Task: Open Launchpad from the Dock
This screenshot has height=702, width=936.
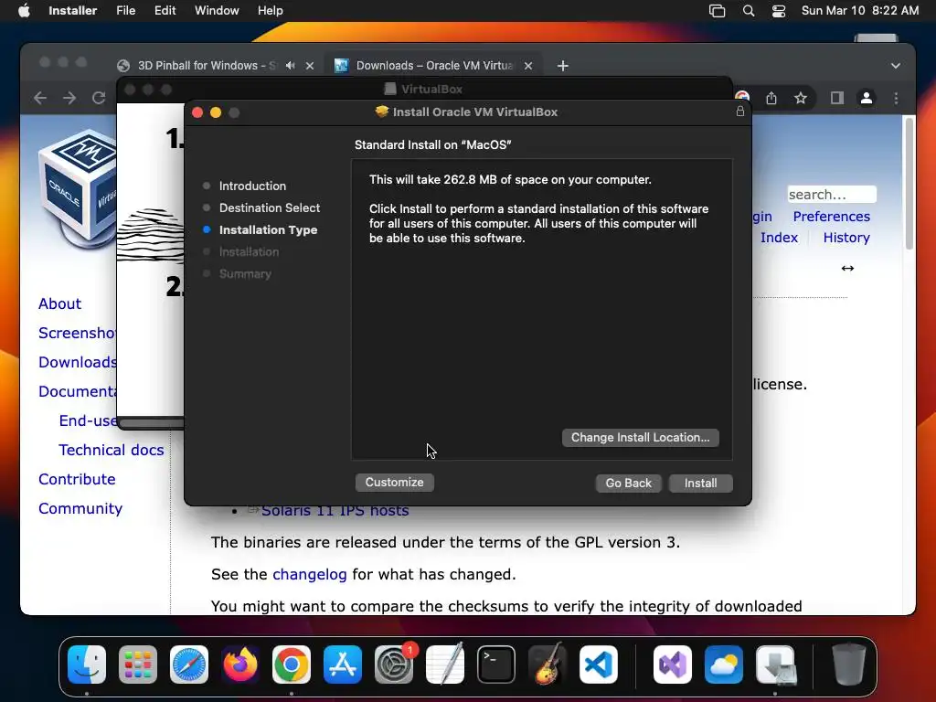Action: pyautogui.click(x=138, y=664)
